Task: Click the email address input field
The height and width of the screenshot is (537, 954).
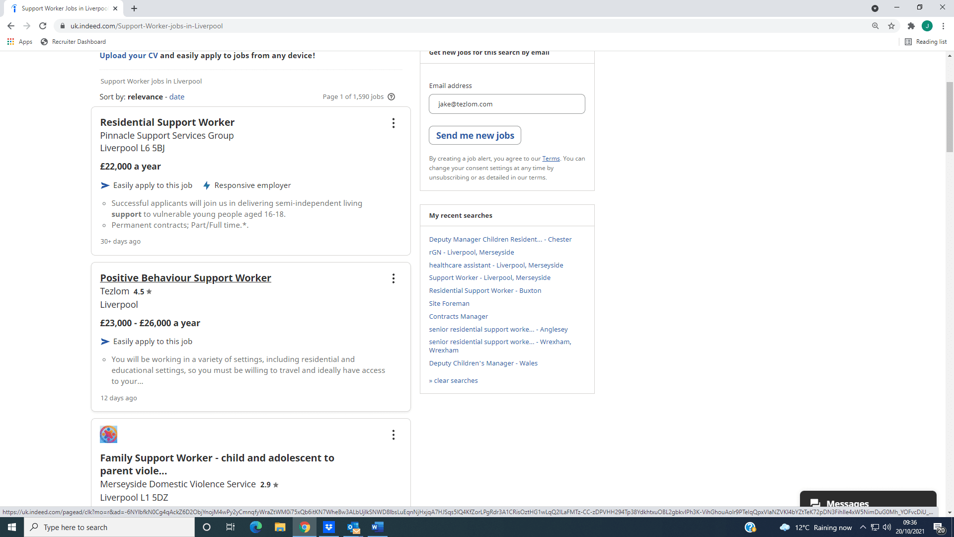Action: tap(506, 104)
